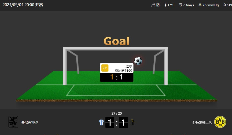Click the 1:1 score in popup

[117, 77]
